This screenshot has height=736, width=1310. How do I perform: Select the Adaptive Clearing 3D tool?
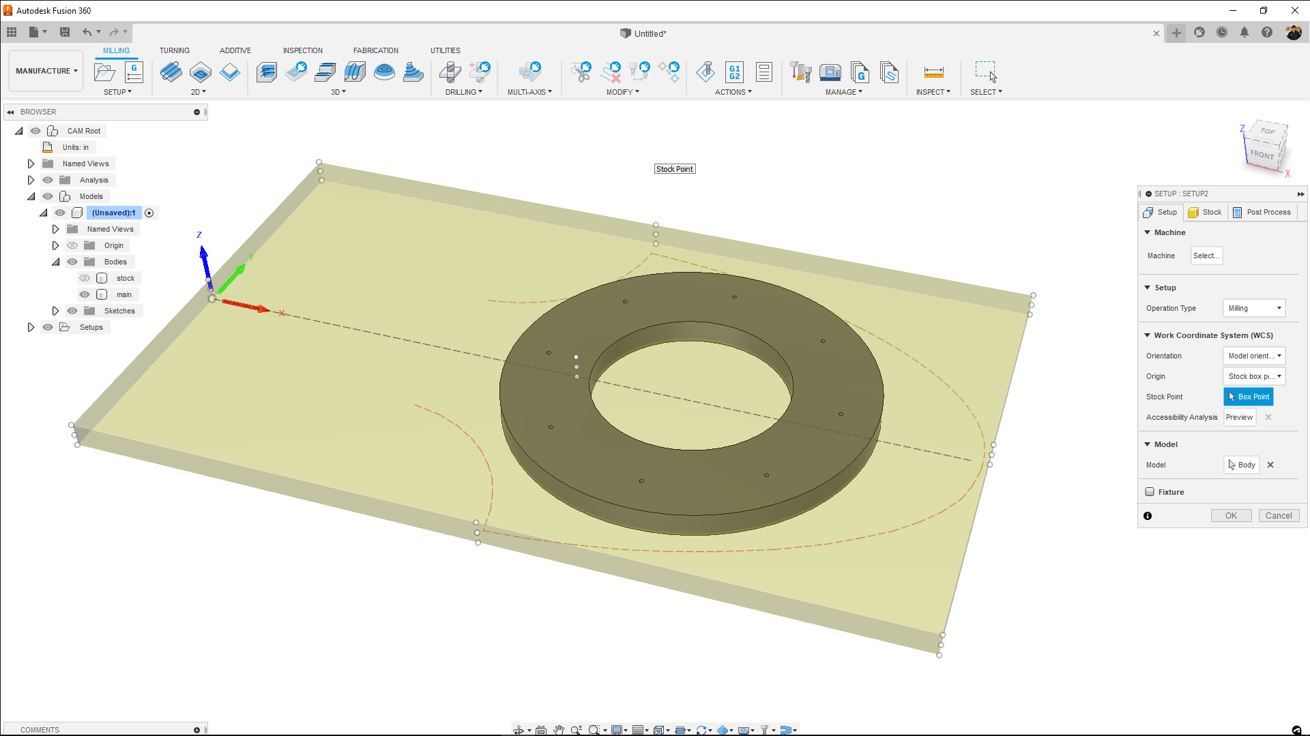point(266,72)
